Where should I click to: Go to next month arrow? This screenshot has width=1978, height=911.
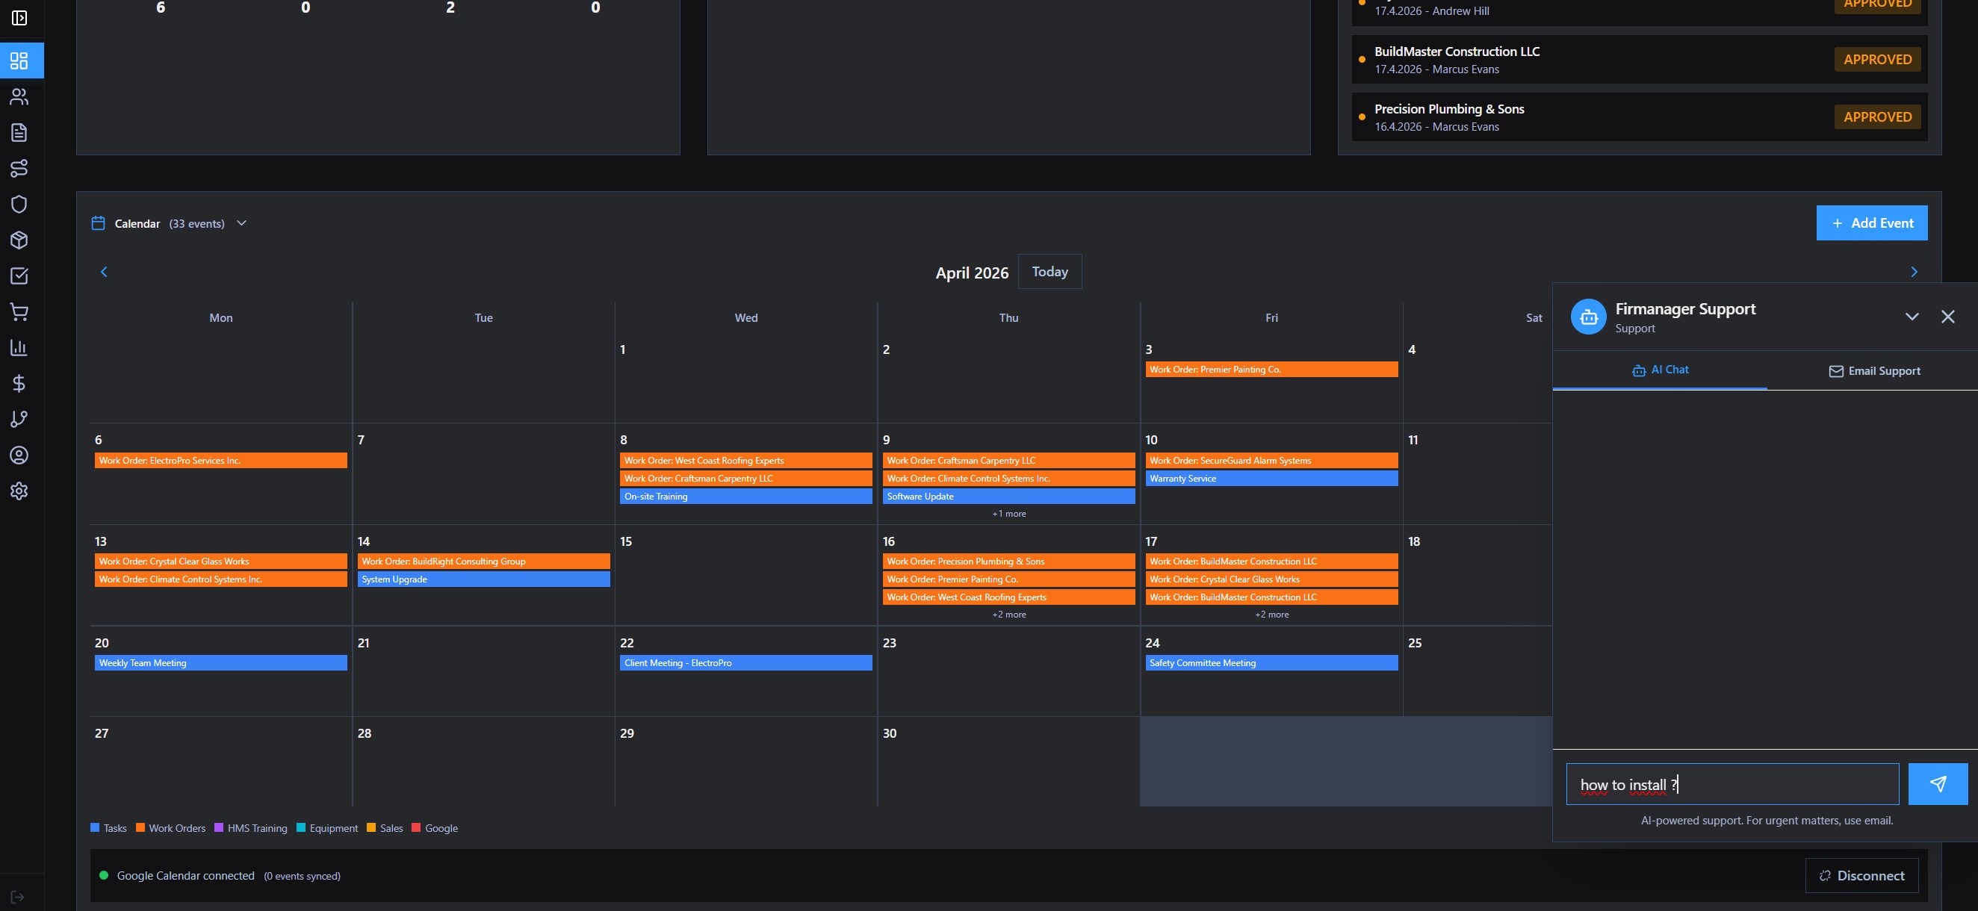tap(1914, 272)
